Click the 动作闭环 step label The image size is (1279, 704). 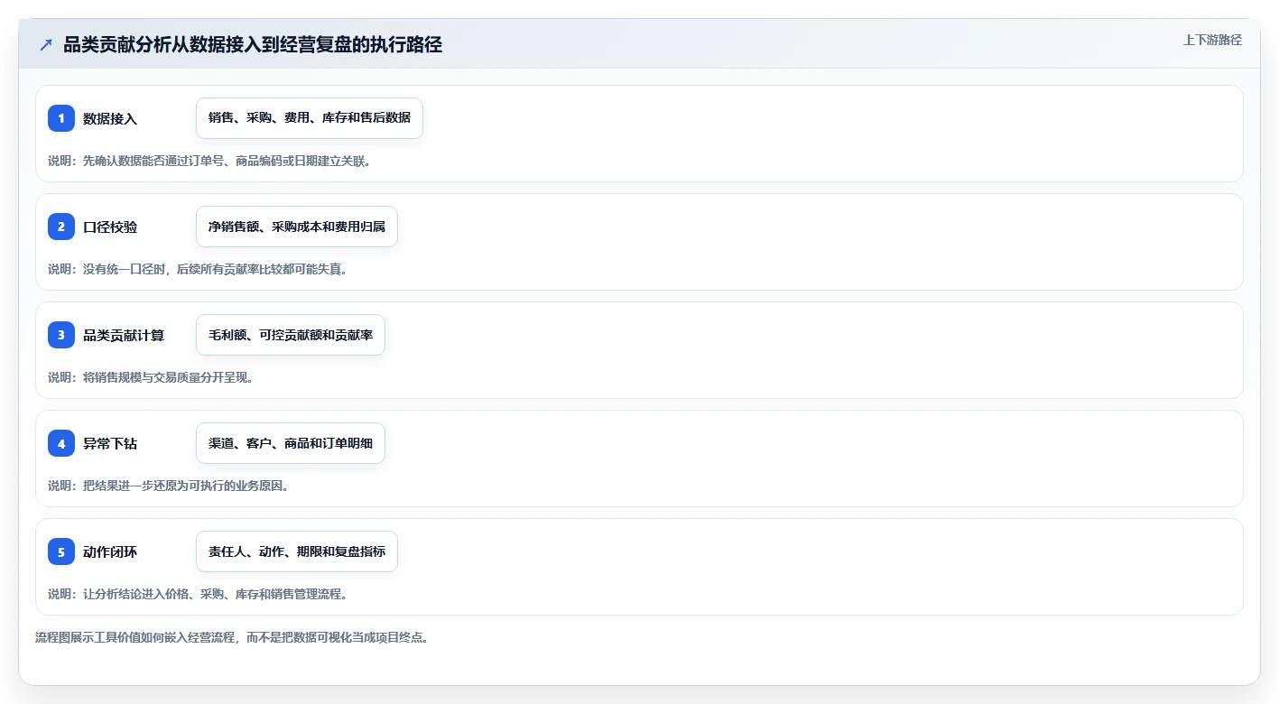(110, 551)
